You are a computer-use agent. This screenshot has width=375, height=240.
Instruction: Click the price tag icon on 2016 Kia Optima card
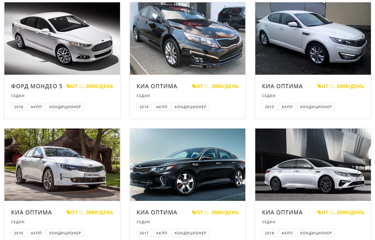point(68,212)
